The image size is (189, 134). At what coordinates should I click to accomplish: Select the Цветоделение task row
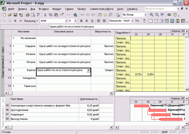coord(59,110)
